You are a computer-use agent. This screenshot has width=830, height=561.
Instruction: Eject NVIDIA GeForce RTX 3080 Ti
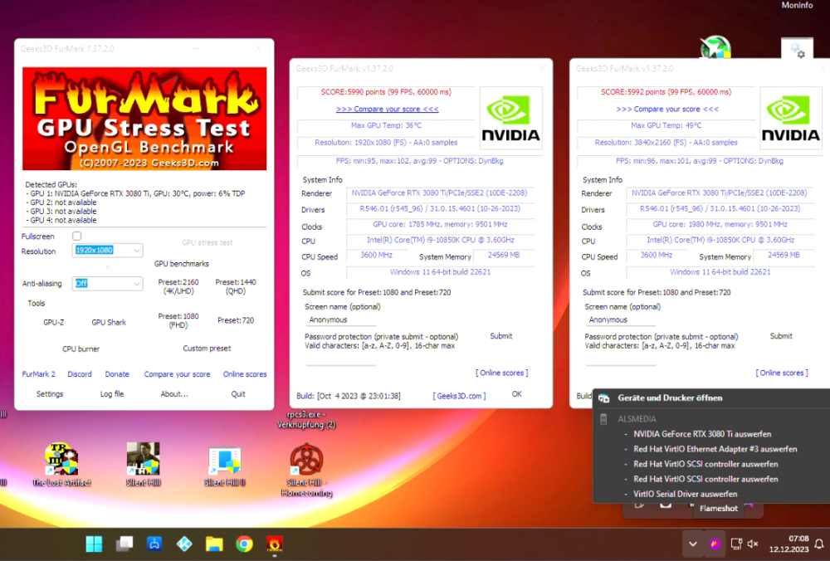(702, 434)
